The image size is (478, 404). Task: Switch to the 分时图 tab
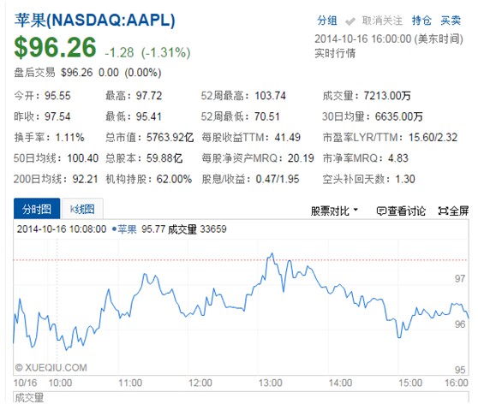pos(37,209)
